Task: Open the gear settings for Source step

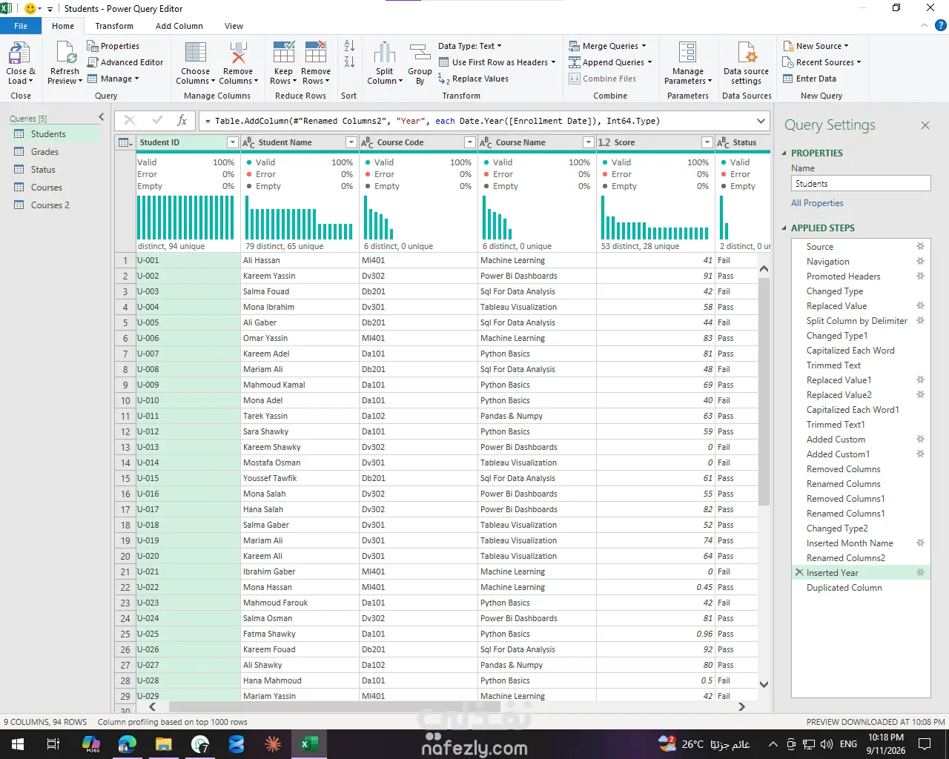Action: (x=920, y=247)
